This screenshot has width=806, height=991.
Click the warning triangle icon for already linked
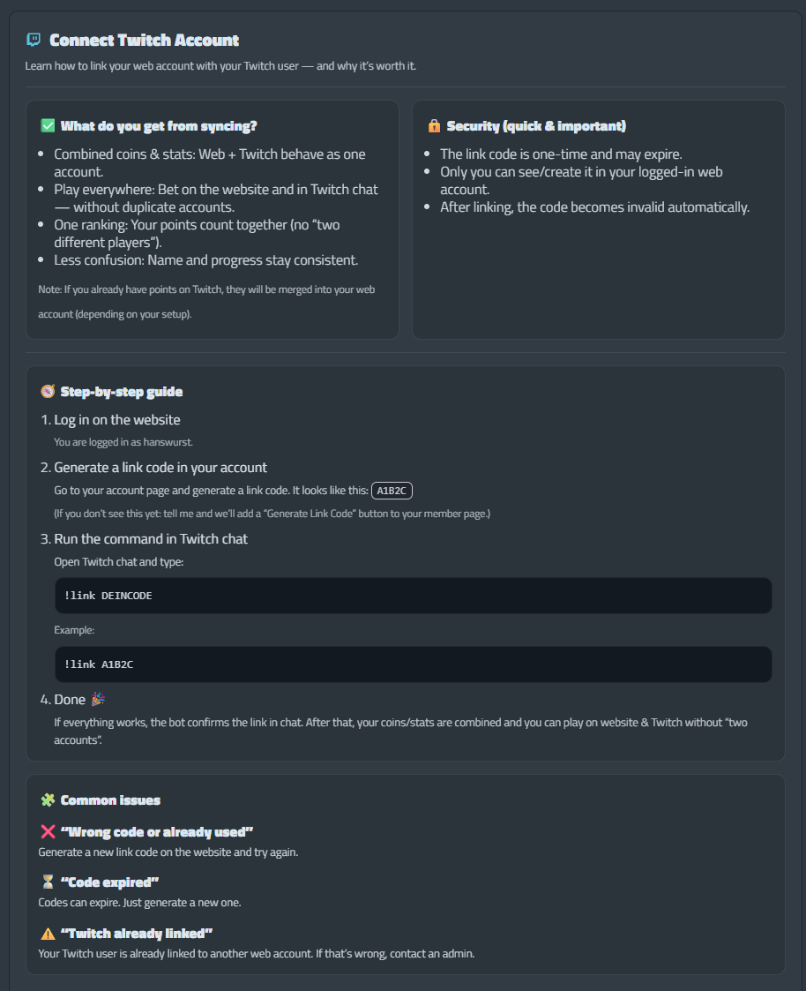[x=48, y=934]
